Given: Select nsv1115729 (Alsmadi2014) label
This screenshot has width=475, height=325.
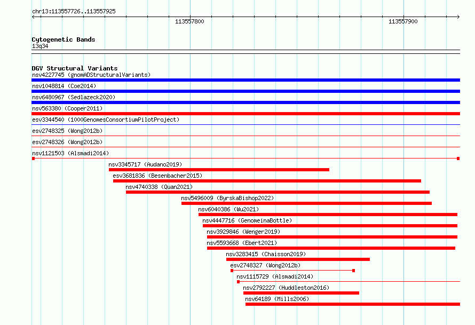Looking at the screenshot, I should pyautogui.click(x=275, y=276).
